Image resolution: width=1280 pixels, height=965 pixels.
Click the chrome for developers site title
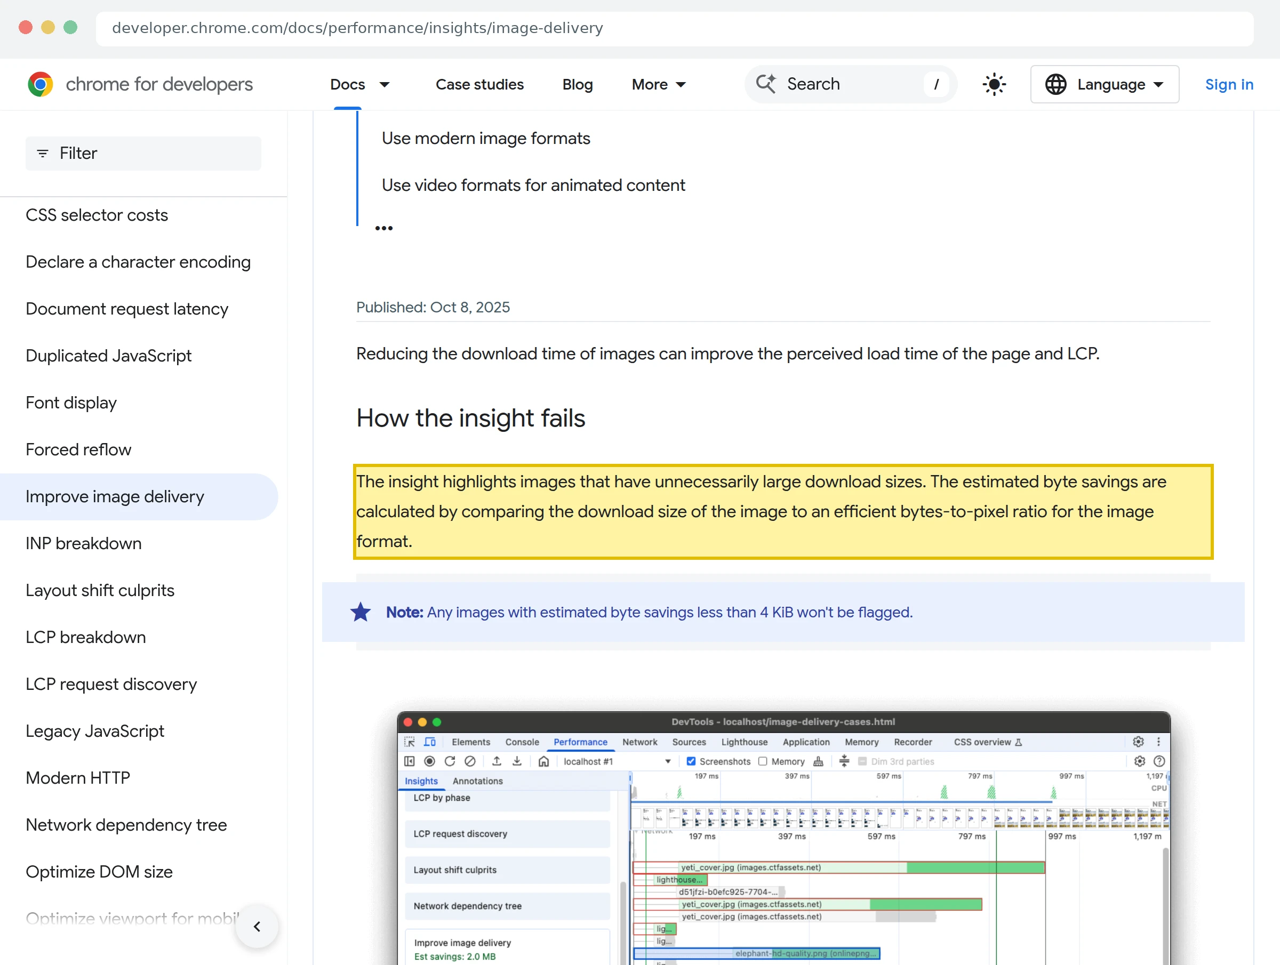(x=159, y=84)
